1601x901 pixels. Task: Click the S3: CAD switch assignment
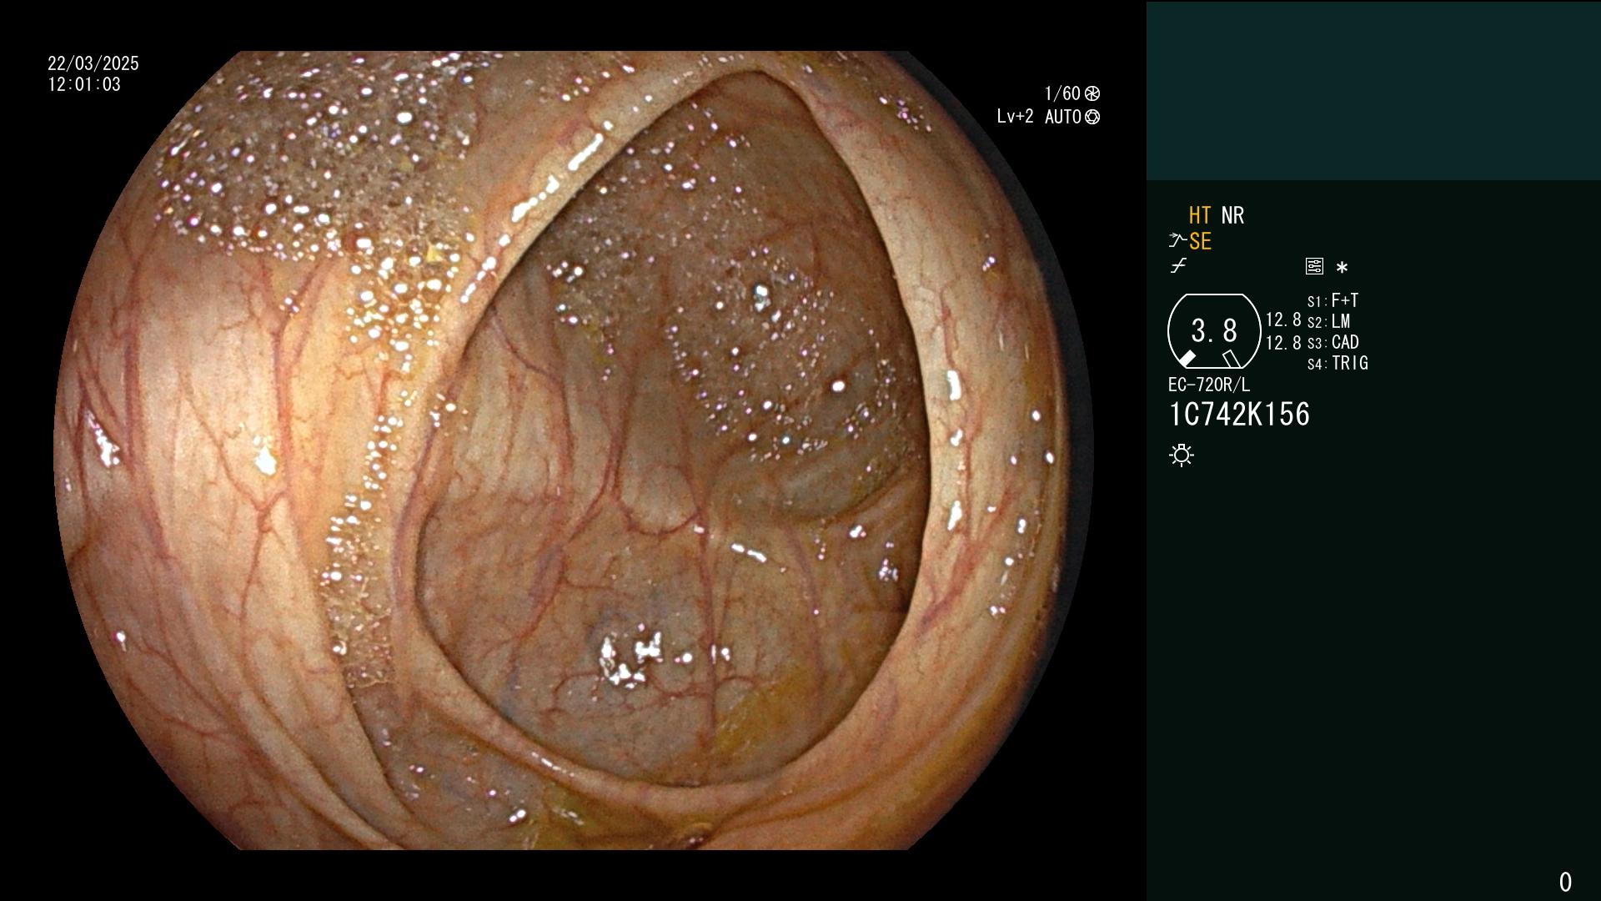point(1332,342)
